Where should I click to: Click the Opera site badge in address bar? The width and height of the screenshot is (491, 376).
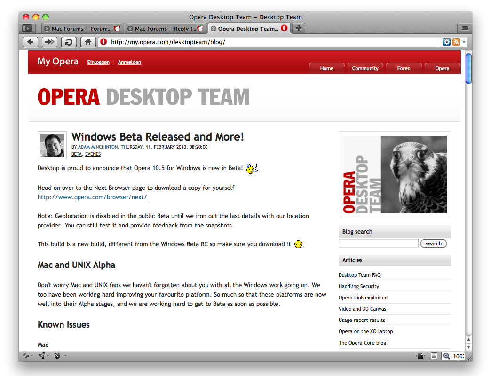click(x=103, y=42)
